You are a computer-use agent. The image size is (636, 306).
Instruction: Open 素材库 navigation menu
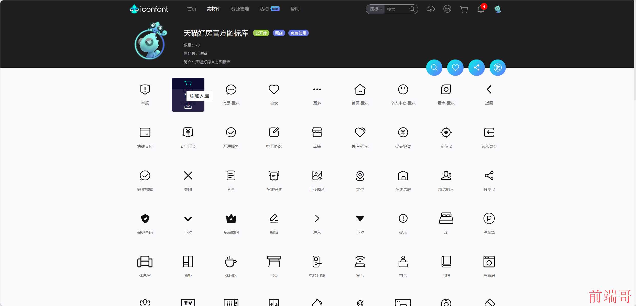point(214,9)
